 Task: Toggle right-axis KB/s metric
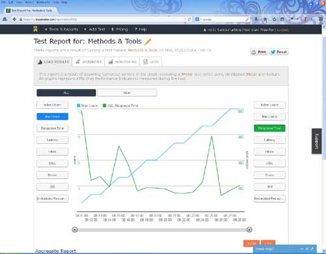pyautogui.click(x=269, y=163)
